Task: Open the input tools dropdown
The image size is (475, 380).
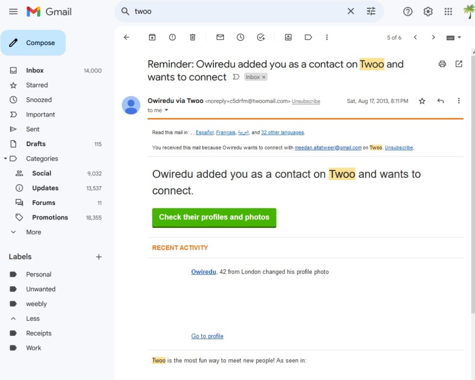Action: pyautogui.click(x=459, y=38)
